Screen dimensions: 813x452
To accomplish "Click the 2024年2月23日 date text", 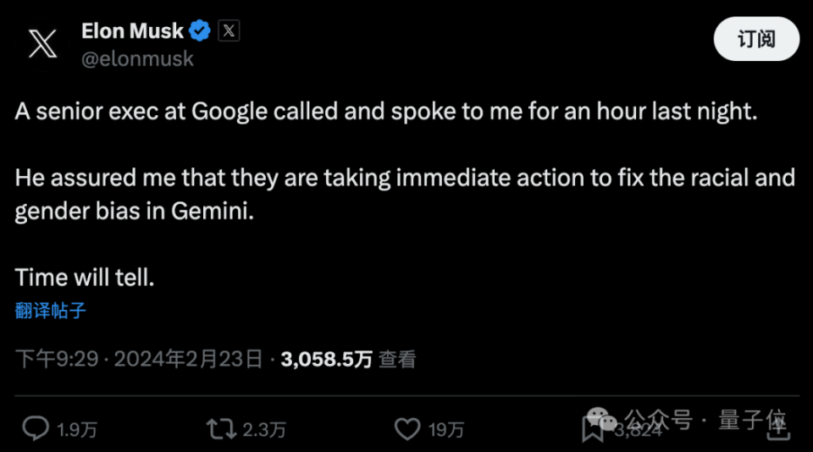I will pyautogui.click(x=188, y=359).
